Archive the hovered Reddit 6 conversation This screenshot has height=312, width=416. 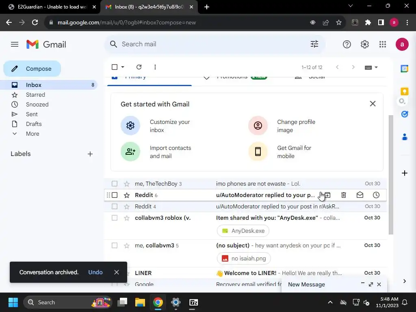327,195
